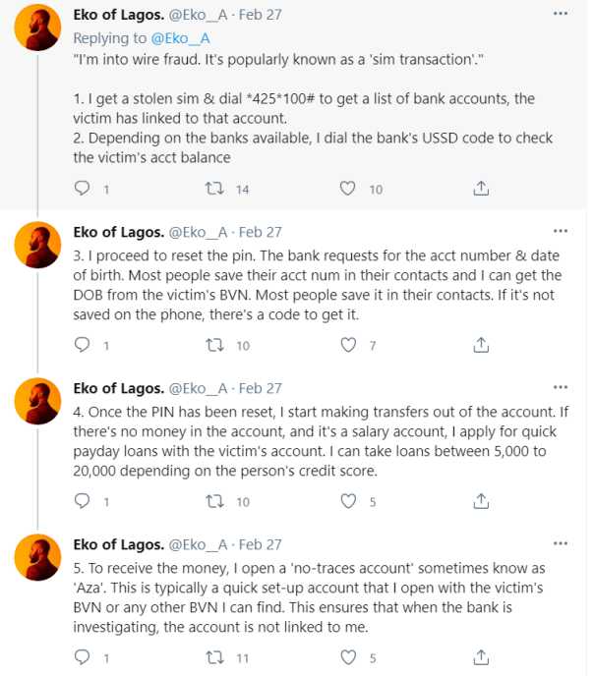Open more options on first tweet

tap(561, 15)
